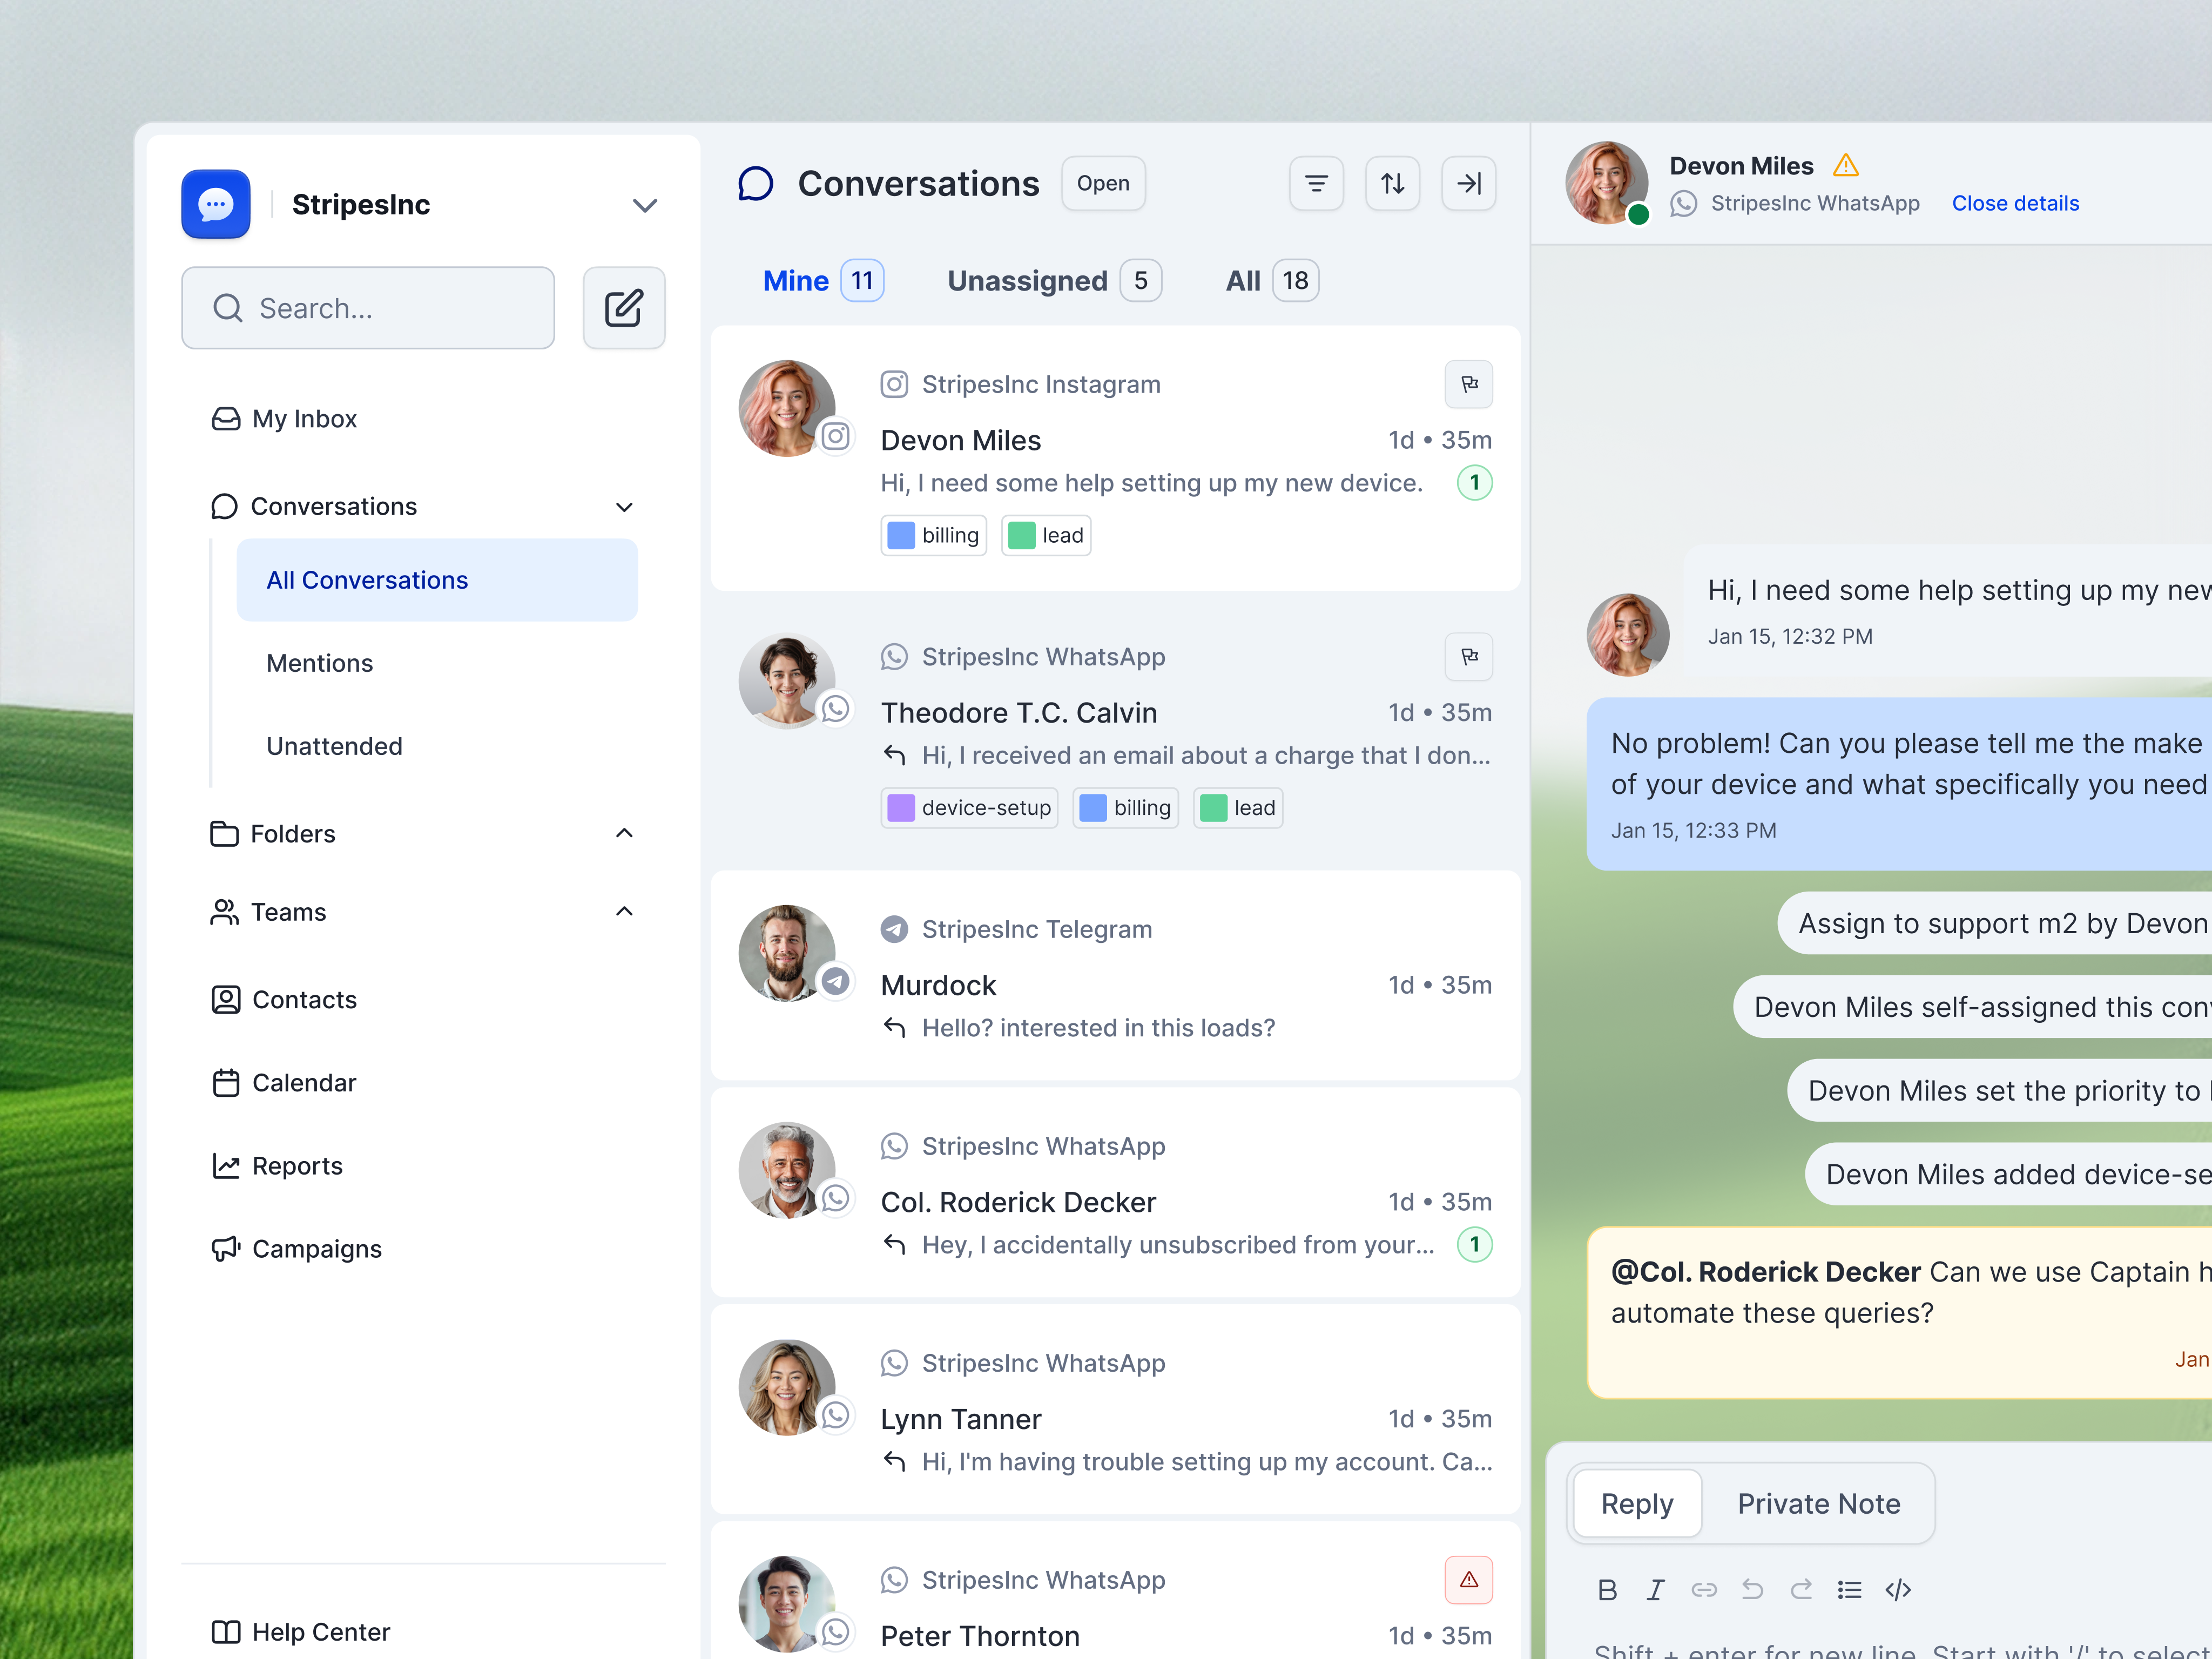Click the flag icon on Devon Miles conversation

(x=1468, y=384)
